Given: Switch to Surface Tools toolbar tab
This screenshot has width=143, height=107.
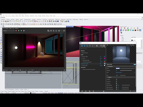Looking at the screenshot, I should [x=51, y=19].
